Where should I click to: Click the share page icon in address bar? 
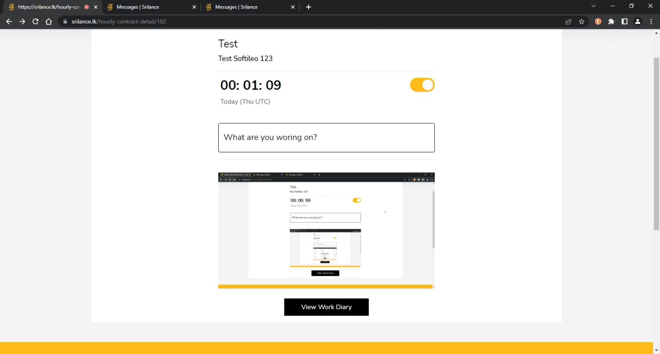click(568, 22)
